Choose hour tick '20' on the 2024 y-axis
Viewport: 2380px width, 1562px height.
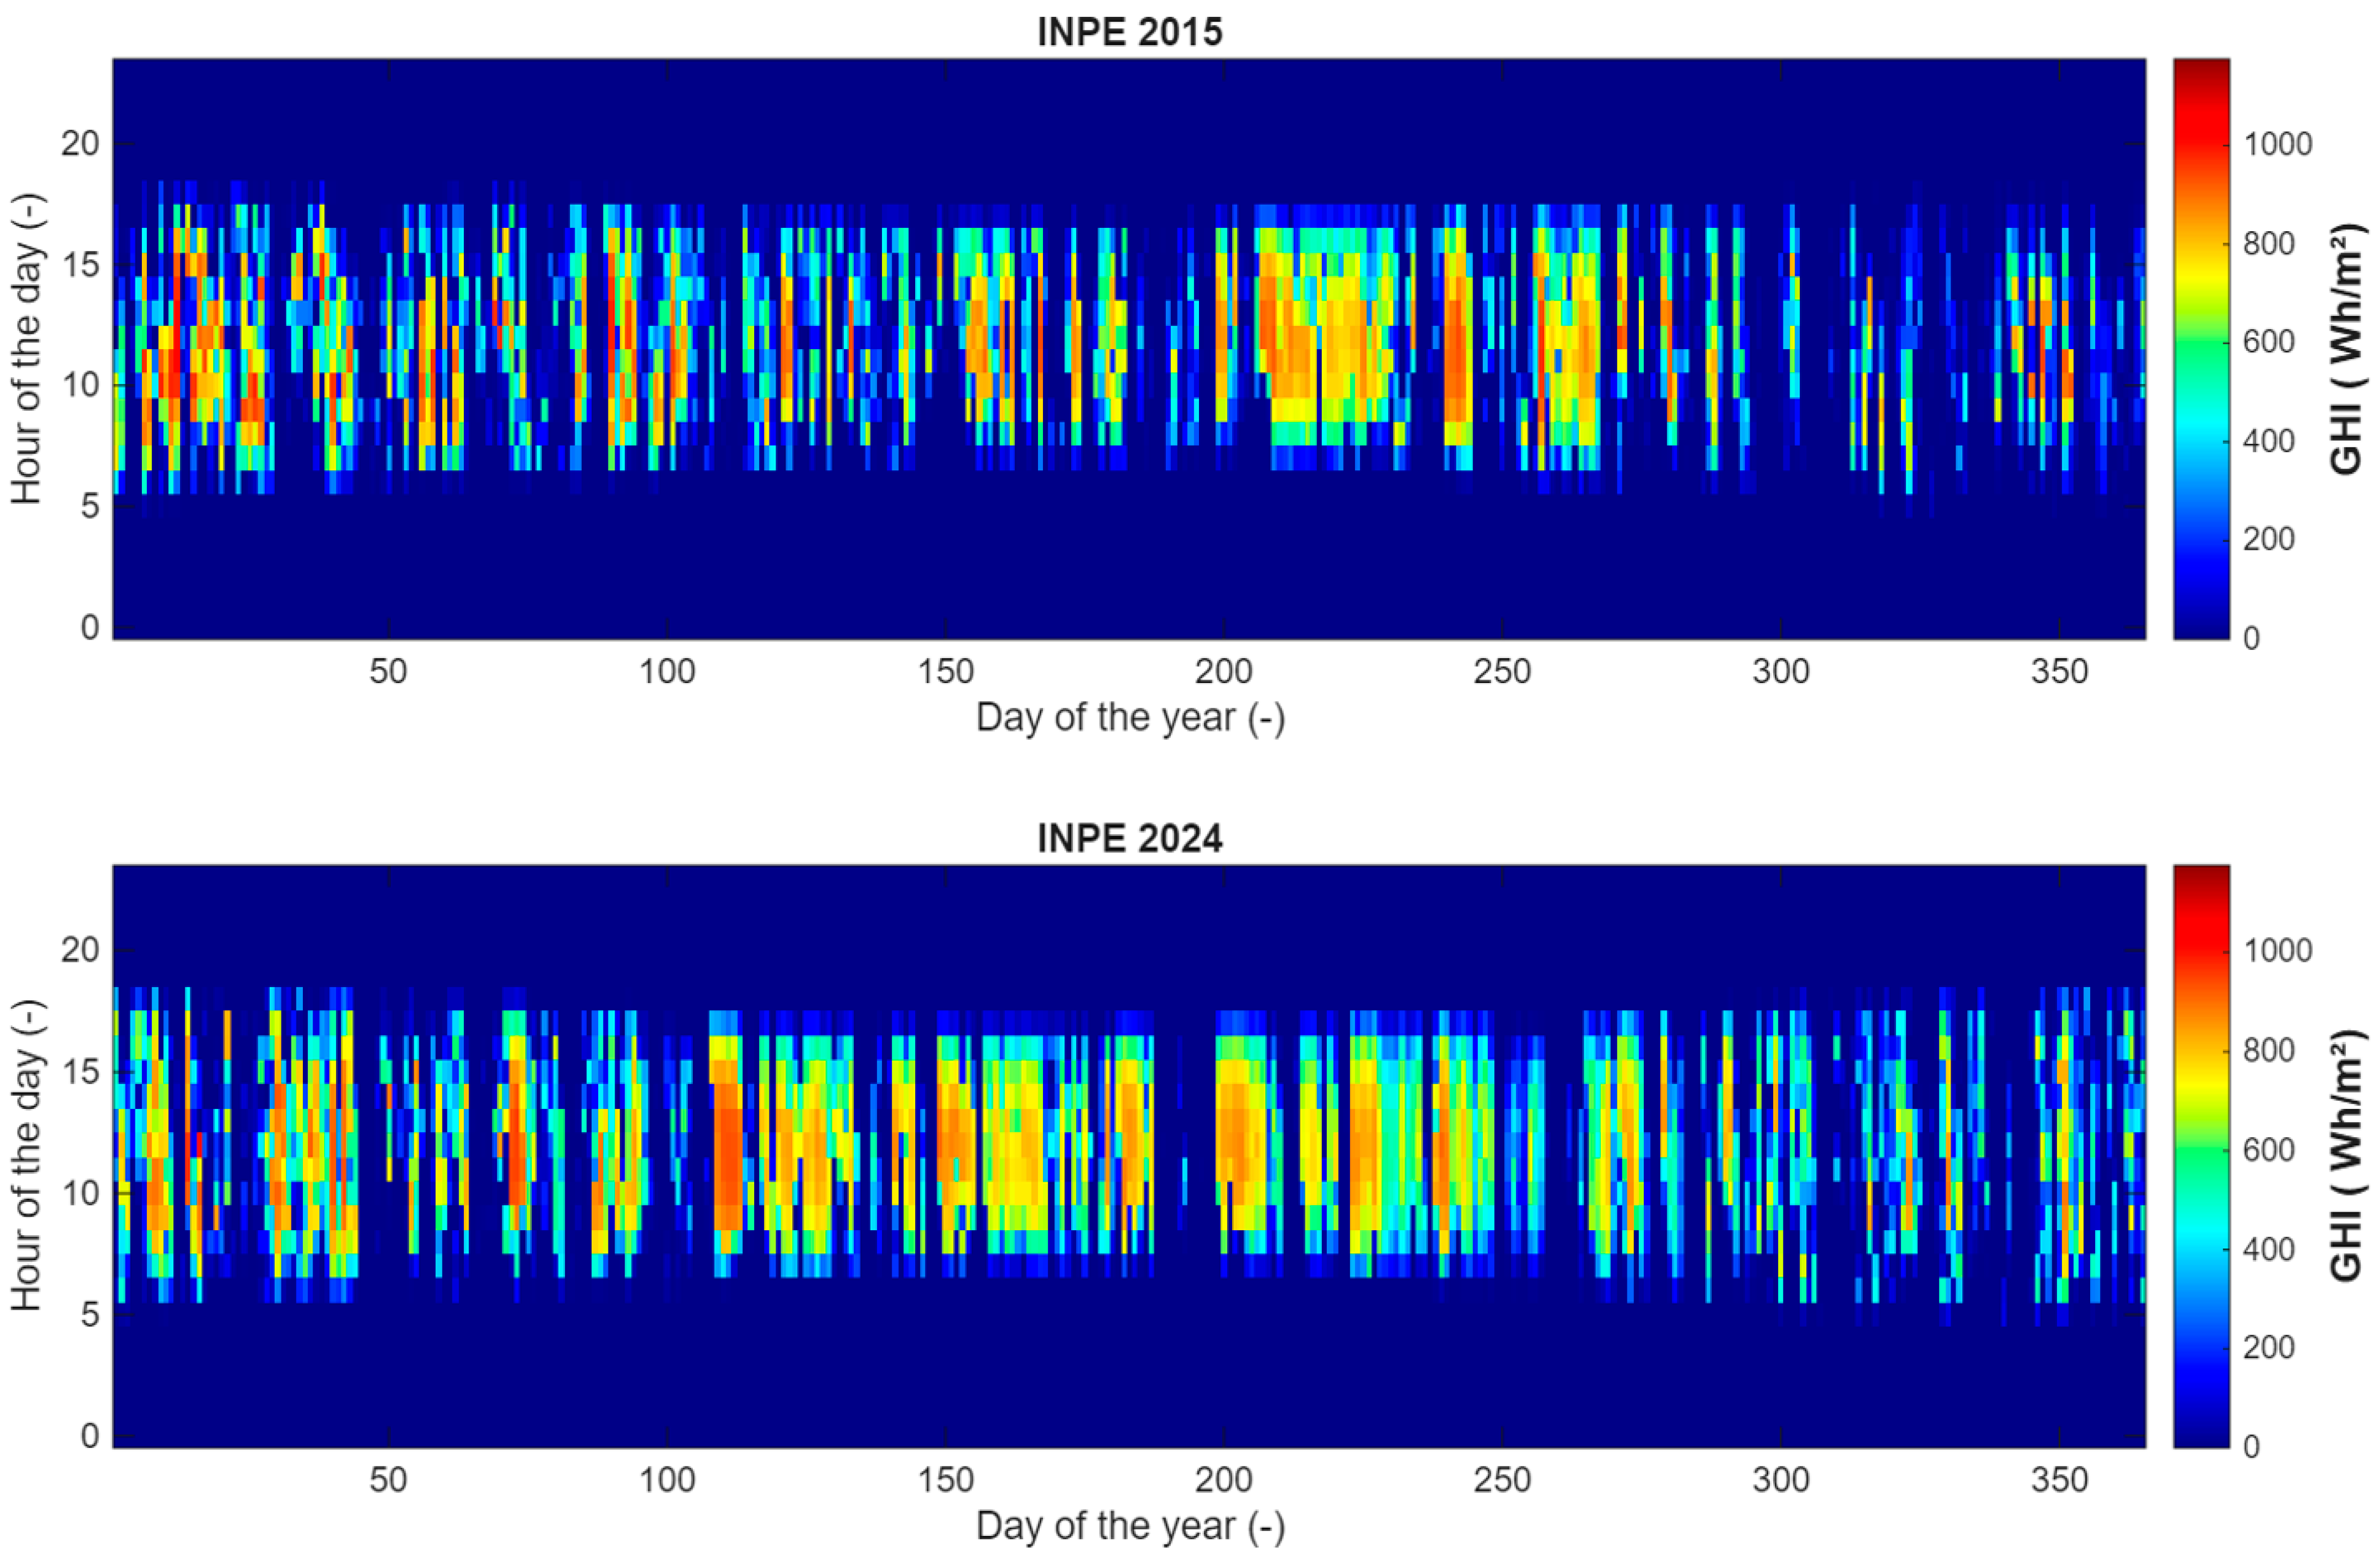80,950
